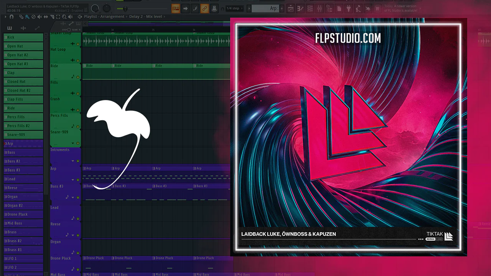Open the Mixer view icon
Viewport: 491px width, 276px height.
[x=320, y=8]
